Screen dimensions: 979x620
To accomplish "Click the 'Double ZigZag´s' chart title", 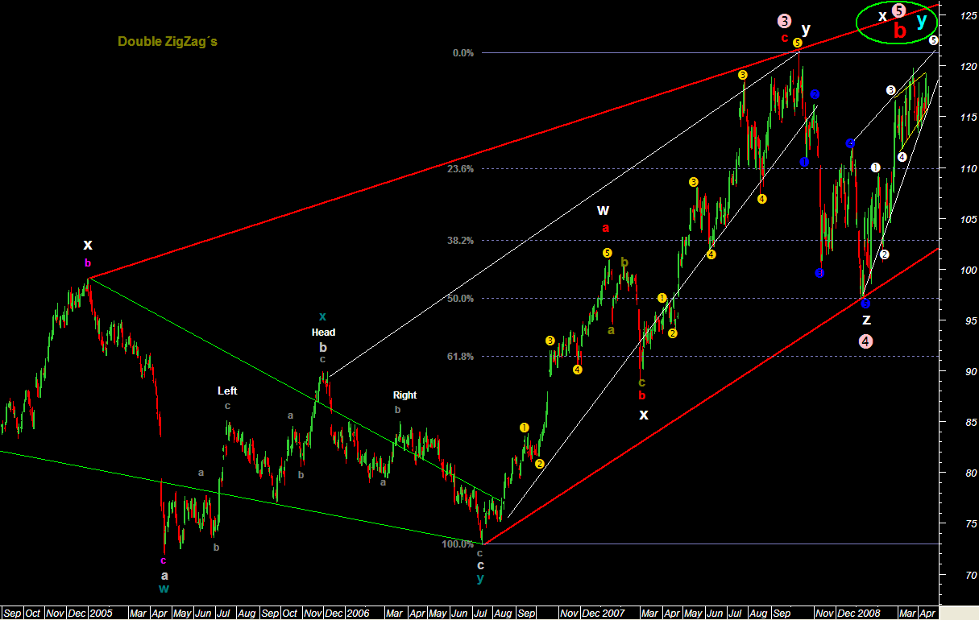I will [168, 41].
